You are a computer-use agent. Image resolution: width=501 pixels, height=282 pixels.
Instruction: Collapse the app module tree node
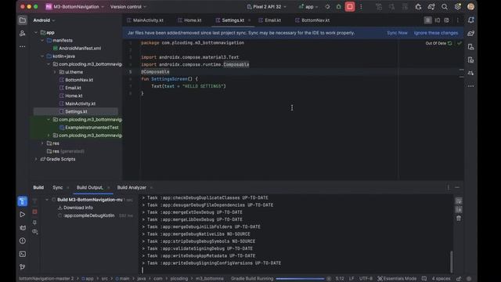coord(36,33)
